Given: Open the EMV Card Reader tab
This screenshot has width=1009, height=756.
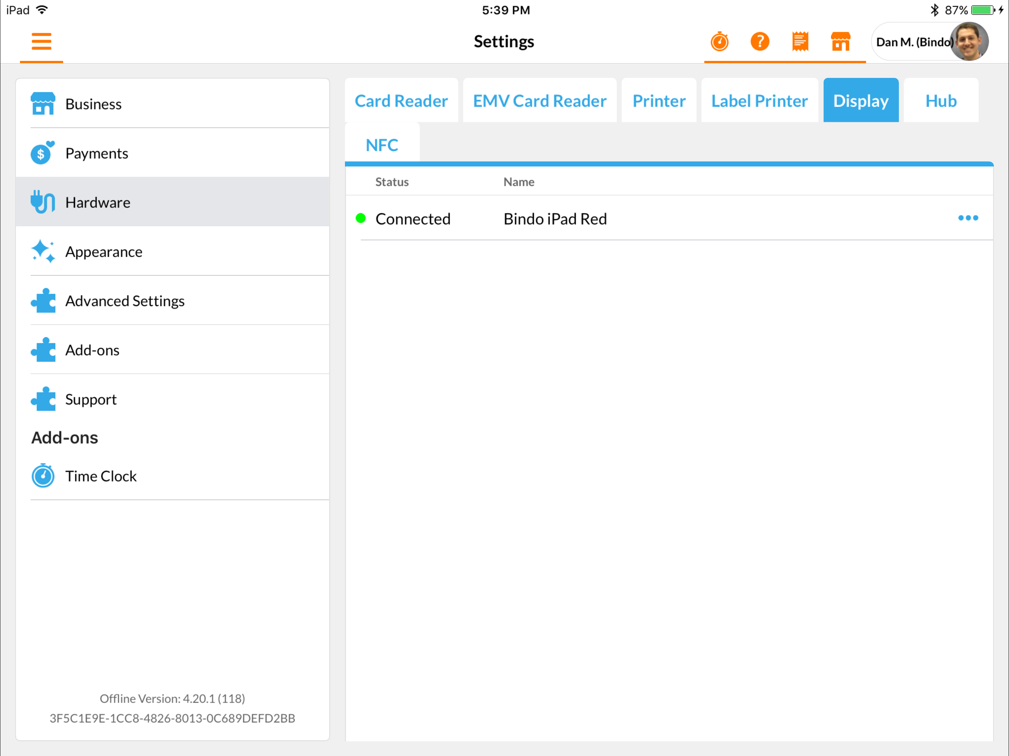Looking at the screenshot, I should click(540, 100).
